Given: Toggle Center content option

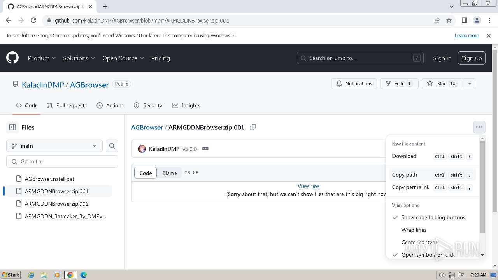Looking at the screenshot, I should click(432, 242).
